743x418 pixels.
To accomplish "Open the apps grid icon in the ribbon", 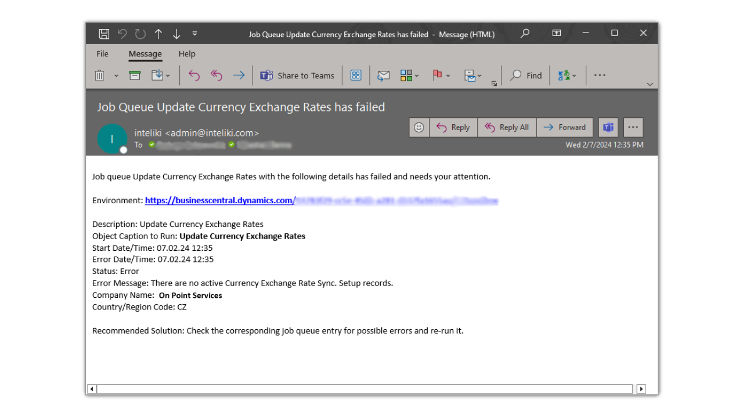I will click(x=356, y=75).
